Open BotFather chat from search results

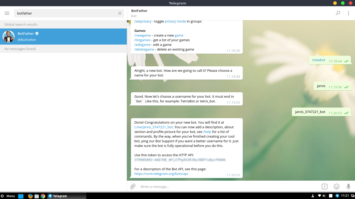(63, 37)
